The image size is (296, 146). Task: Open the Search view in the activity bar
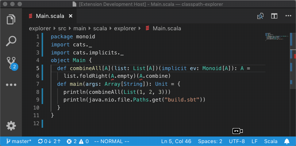pos(11,41)
